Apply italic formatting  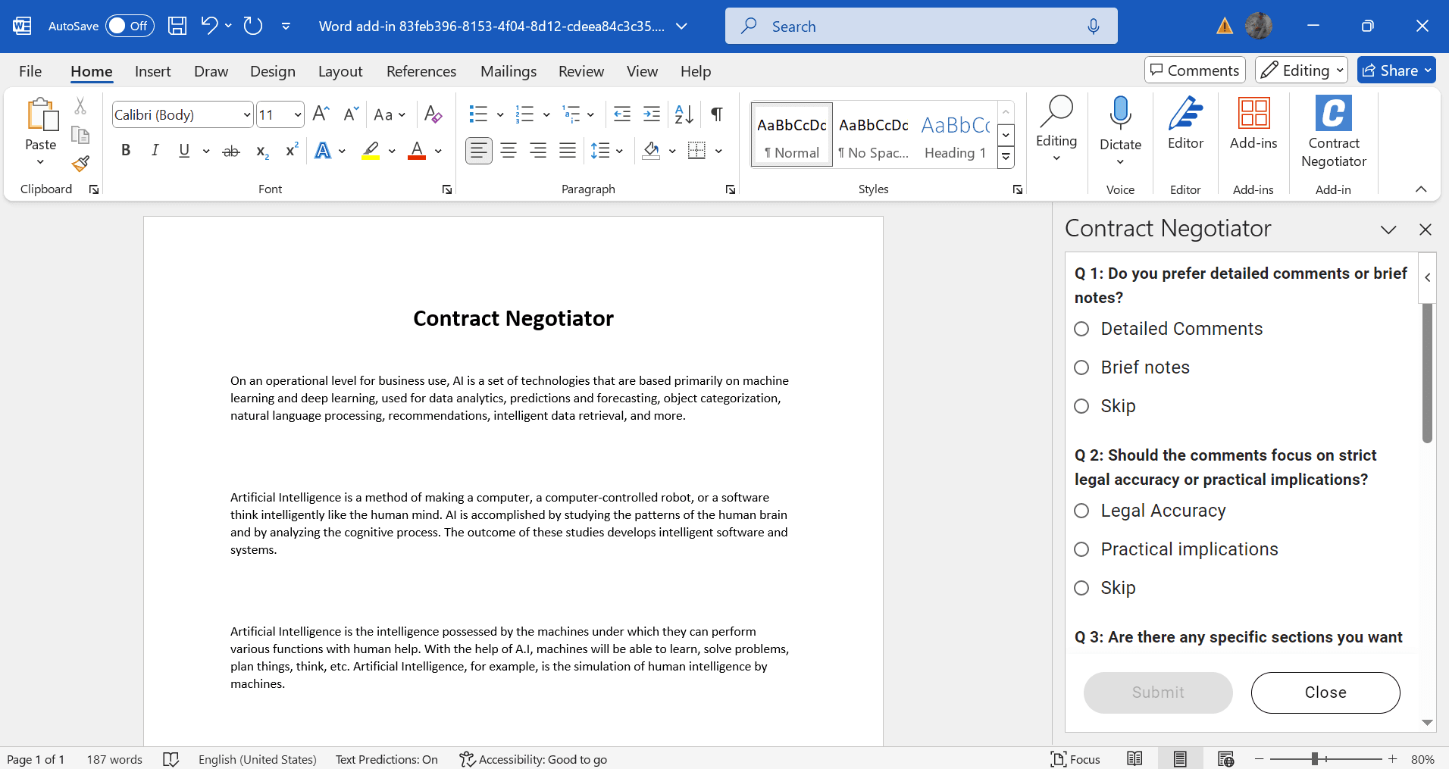click(x=155, y=150)
